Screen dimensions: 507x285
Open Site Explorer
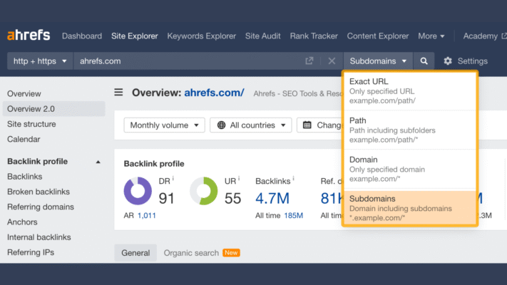click(135, 36)
